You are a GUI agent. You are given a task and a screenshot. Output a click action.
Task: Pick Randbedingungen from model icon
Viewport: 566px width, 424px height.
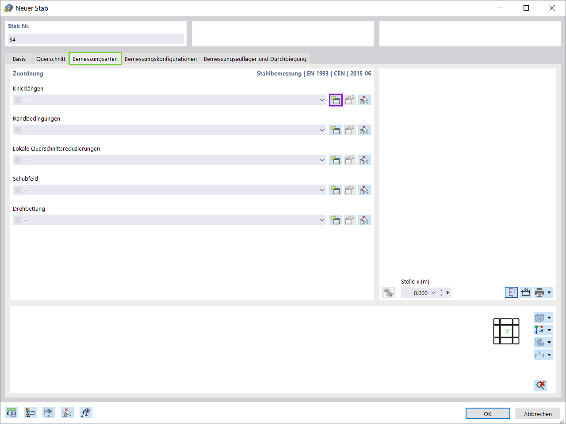pos(364,130)
